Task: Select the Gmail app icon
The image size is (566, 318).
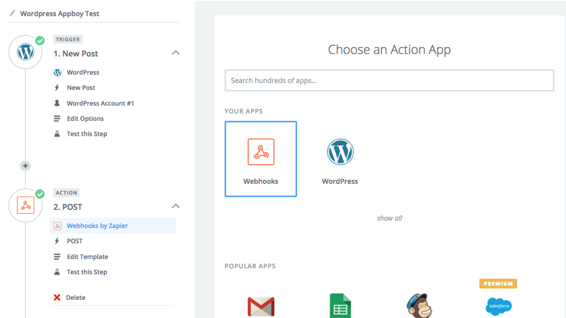Action: click(261, 306)
